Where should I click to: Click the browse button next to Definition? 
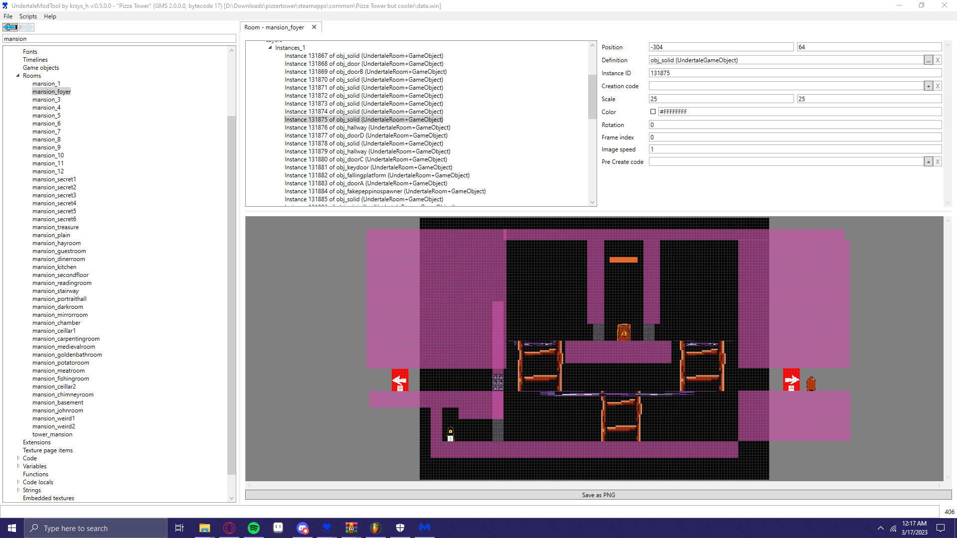click(x=928, y=60)
